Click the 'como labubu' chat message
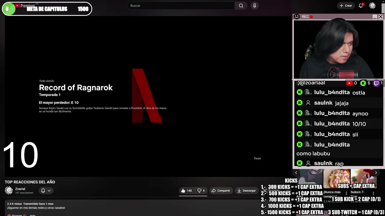Screen dimensions: 385x216 [313, 154]
